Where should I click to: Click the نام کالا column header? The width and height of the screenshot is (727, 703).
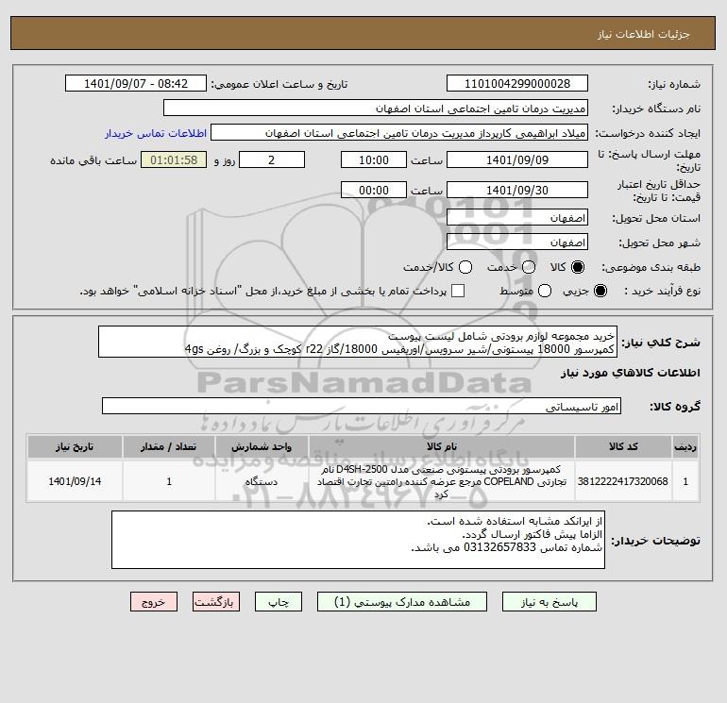click(442, 446)
